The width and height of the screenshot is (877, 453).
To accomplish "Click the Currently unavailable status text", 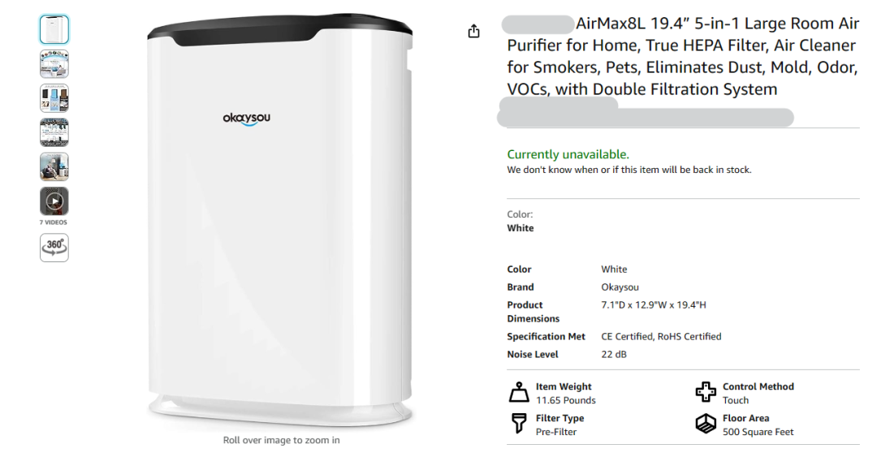I will pos(568,154).
